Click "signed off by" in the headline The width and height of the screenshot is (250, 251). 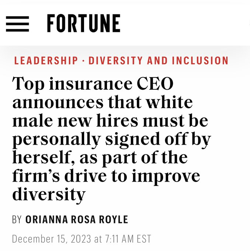[162, 139]
